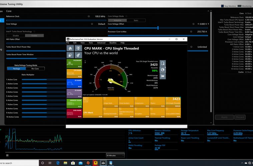Screen dimensions: 253x166
Task: Run the Integer Math test tile
Action: 111,102
